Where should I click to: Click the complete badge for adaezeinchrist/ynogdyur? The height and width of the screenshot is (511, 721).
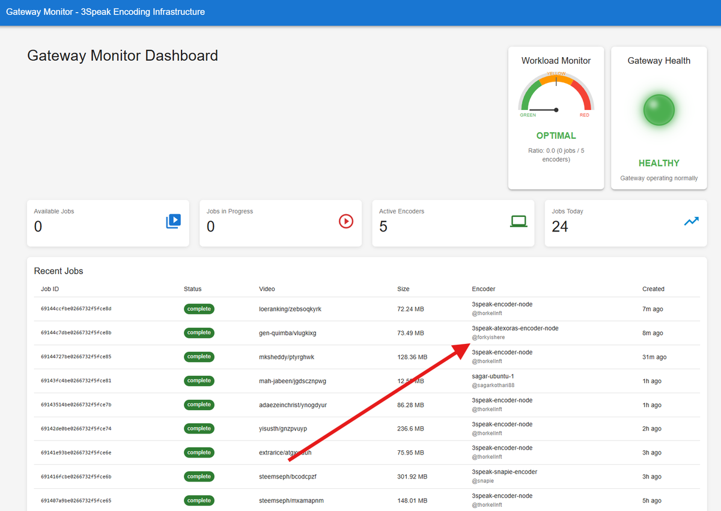pos(199,405)
